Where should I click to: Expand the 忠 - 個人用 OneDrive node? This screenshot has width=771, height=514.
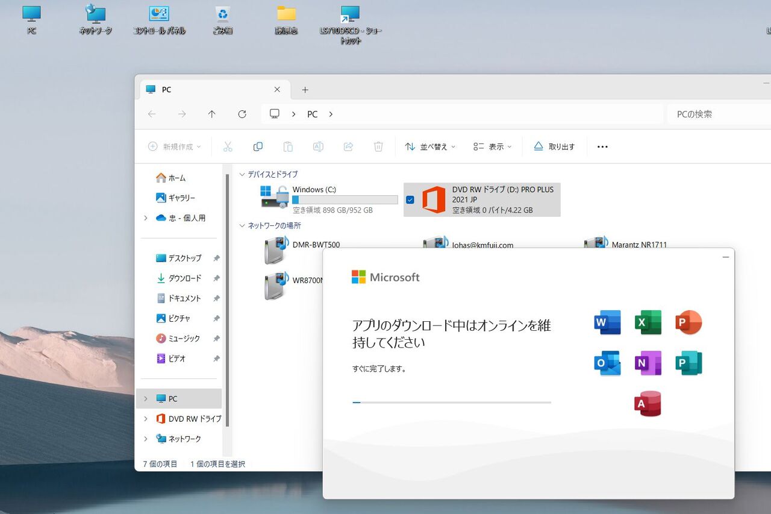click(x=146, y=218)
